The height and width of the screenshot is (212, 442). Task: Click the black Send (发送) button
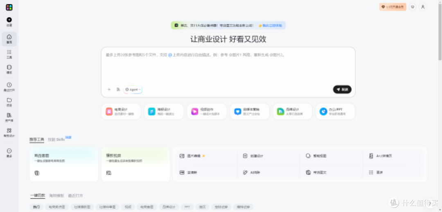(x=342, y=89)
